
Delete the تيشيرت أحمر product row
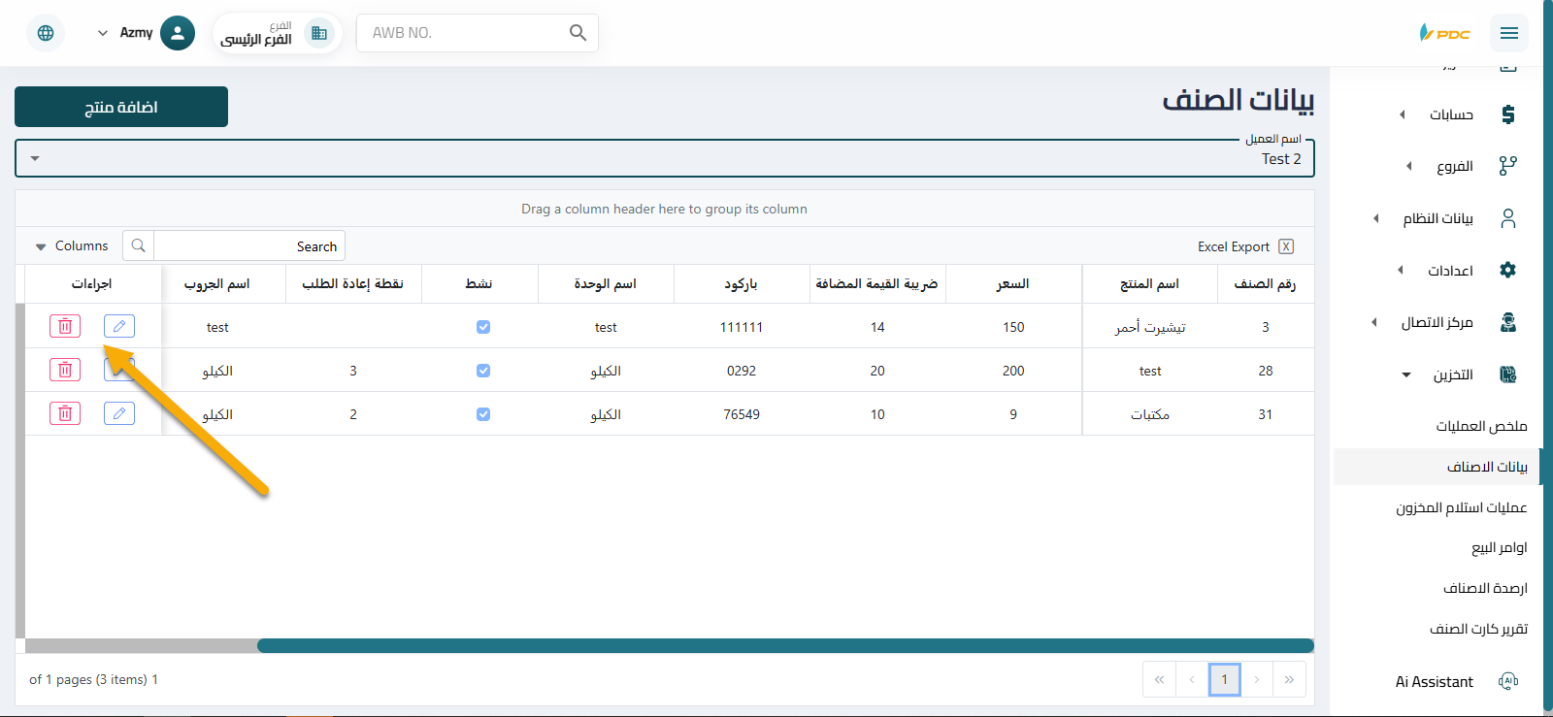click(x=65, y=326)
